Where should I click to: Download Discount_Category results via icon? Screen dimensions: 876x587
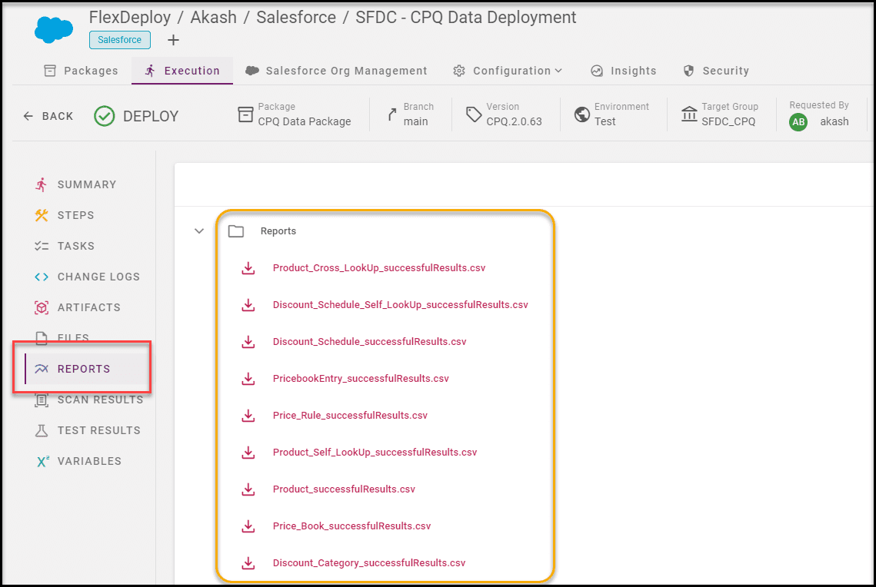click(x=248, y=563)
